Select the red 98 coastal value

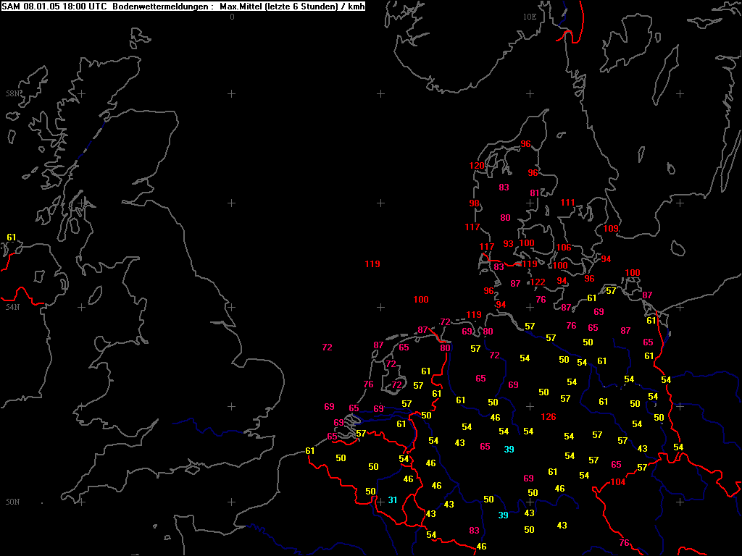474,203
